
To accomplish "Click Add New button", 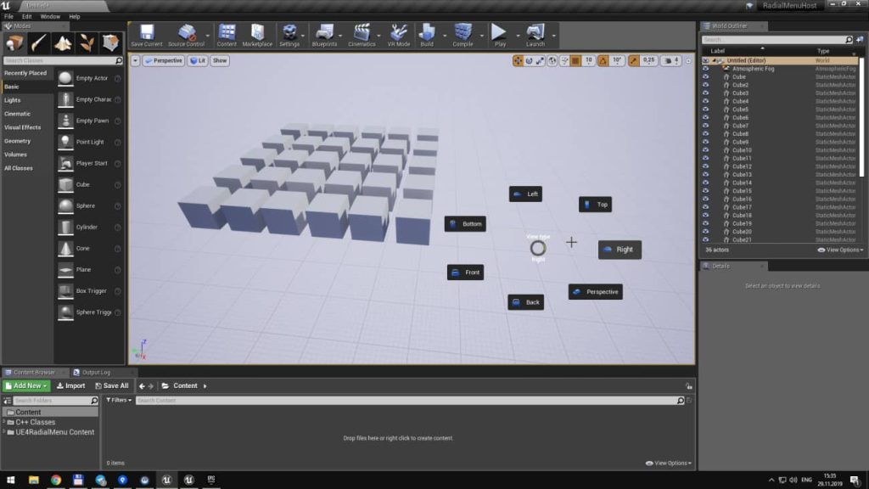I will pyautogui.click(x=26, y=386).
